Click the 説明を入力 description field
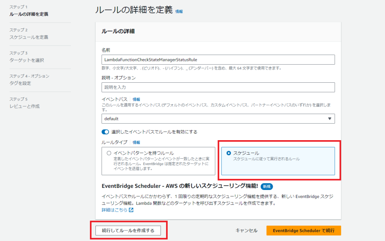 coord(218,87)
